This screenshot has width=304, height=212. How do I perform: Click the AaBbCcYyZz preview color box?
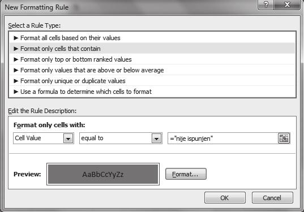pos(103,174)
